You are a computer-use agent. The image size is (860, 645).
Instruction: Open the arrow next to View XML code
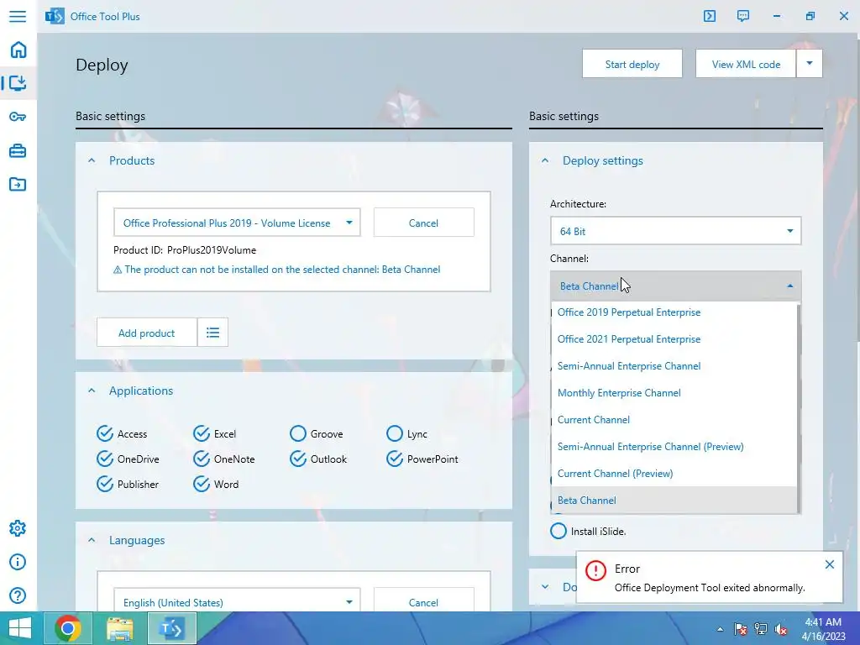click(x=809, y=64)
